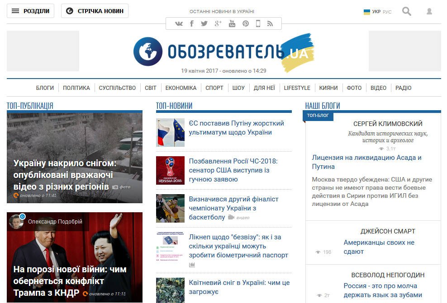The image size is (447, 303).
Task: Open blog Американцы своих не сдают
Action: [x=379, y=247]
